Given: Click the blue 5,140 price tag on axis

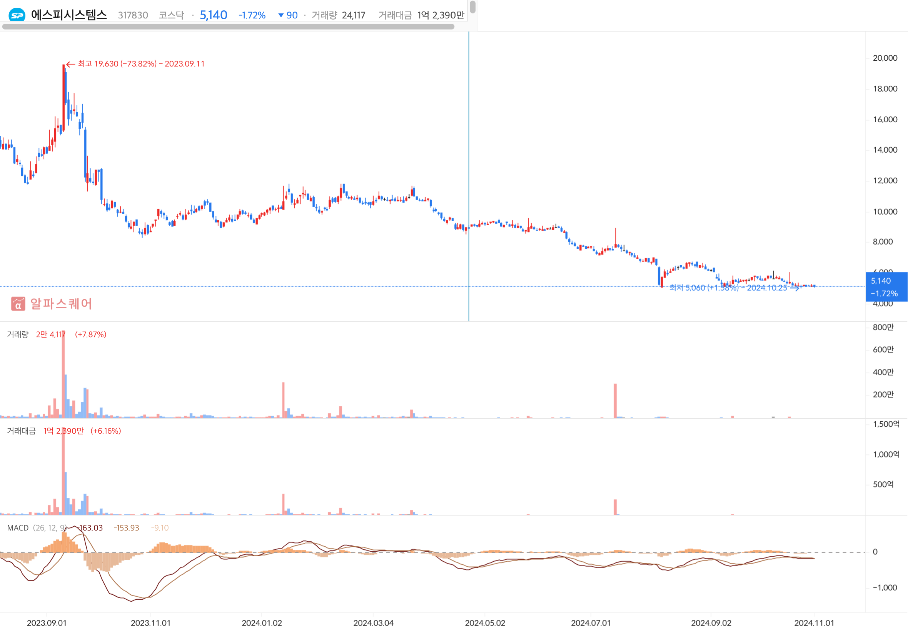Looking at the screenshot, I should click(886, 287).
